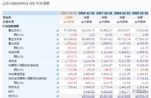Click the 研发支出 value 730.42

(72, 87)
